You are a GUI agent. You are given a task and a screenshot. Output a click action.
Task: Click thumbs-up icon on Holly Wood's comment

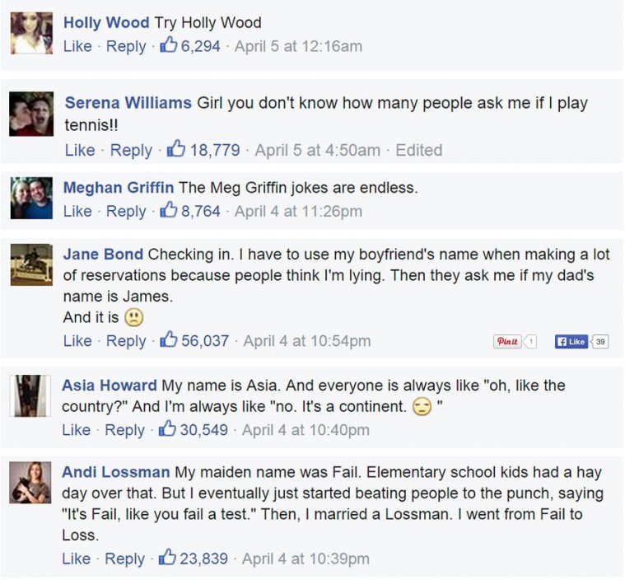pyautogui.click(x=168, y=45)
